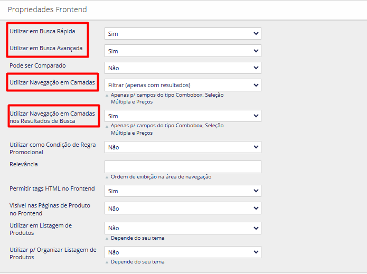Image resolution: width=367 pixels, height=274 pixels.
Task: Open the Utilizar em Busca Rápida dropdown
Action: pyautogui.click(x=183, y=34)
